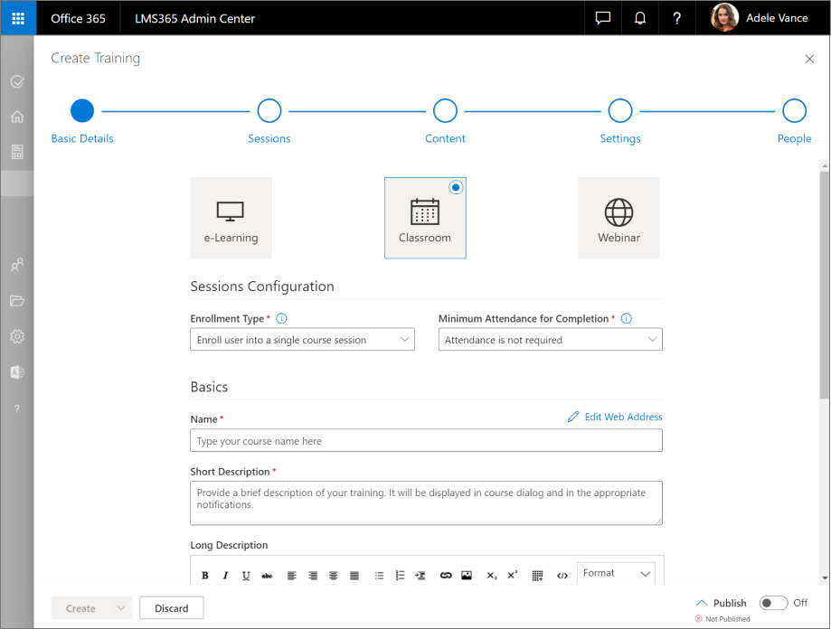831x629 pixels.
Task: Select the Webinar training type
Action: coord(619,218)
